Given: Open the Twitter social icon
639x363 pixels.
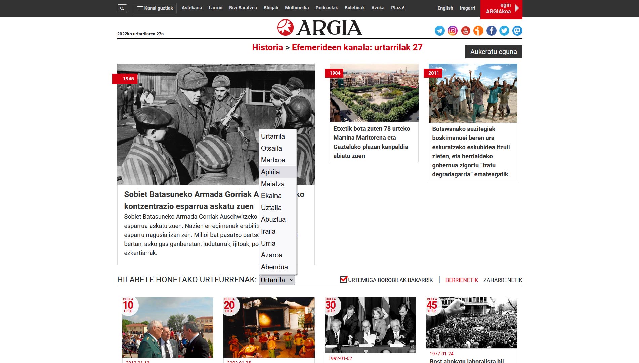Looking at the screenshot, I should [504, 31].
